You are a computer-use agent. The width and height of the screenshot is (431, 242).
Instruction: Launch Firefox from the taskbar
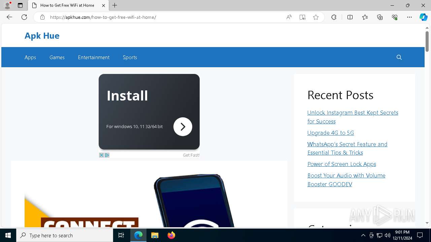click(x=171, y=235)
